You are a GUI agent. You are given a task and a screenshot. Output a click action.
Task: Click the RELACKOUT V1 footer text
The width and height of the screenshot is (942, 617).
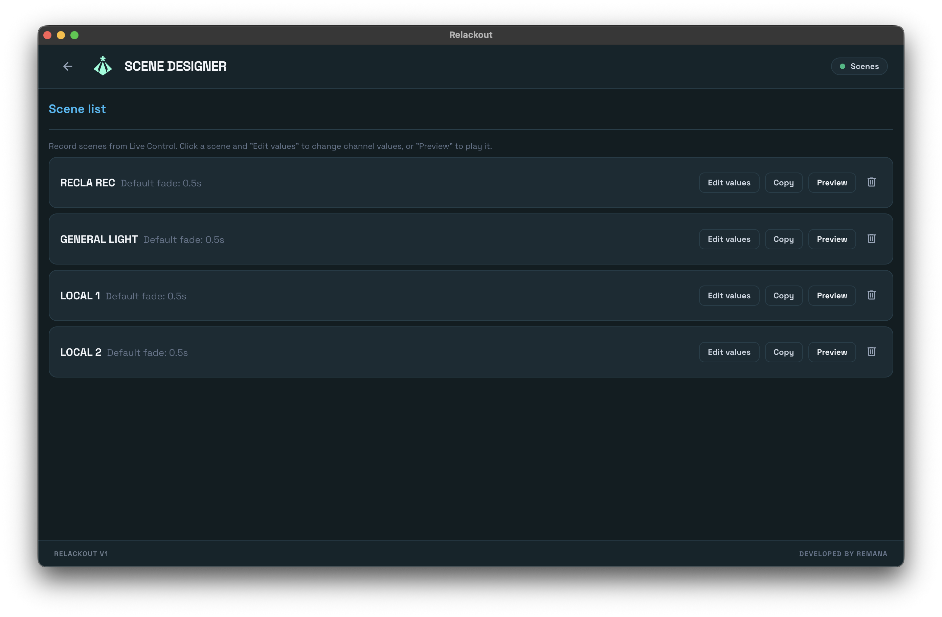click(x=81, y=554)
